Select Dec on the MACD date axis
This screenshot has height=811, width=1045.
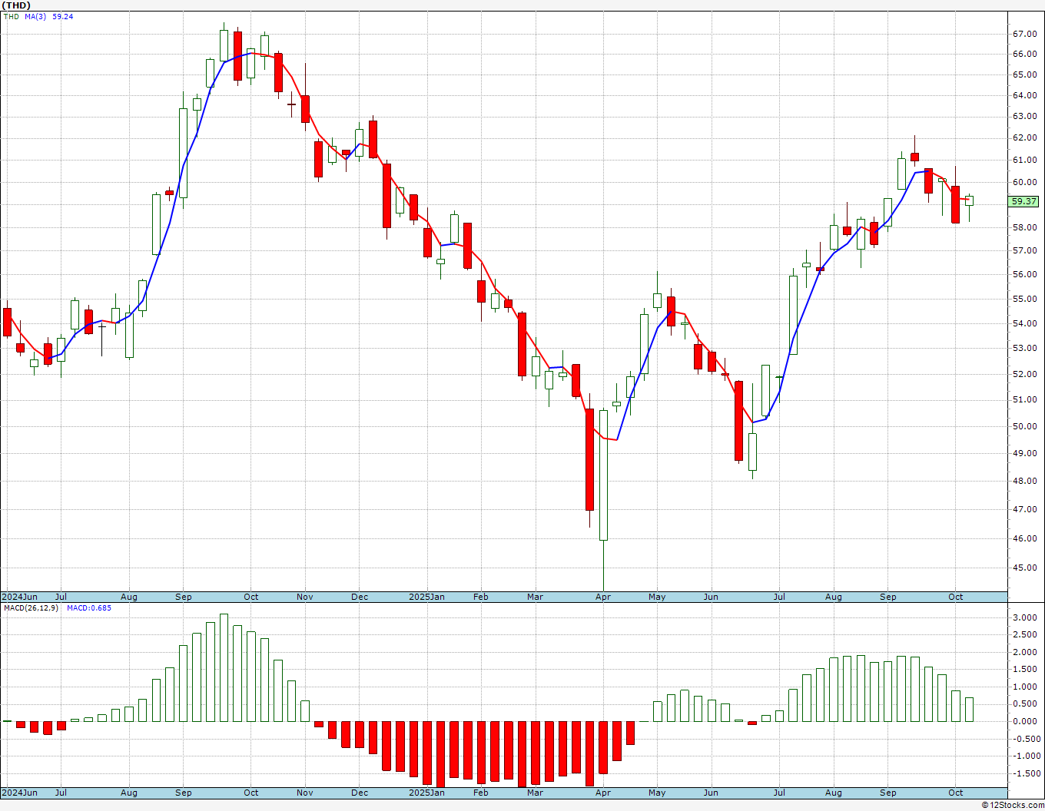(x=360, y=793)
